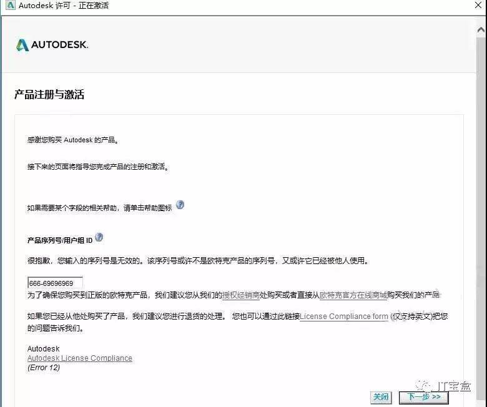Click the serial number field 666-69696969
This screenshot has width=487, height=407.
[x=55, y=283]
